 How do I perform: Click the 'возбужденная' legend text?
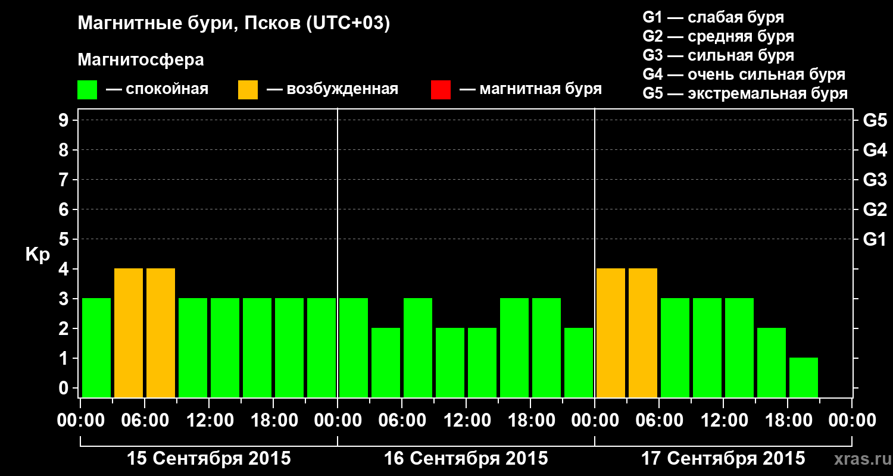pos(342,90)
